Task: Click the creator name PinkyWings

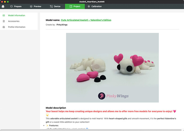Action: click(62, 25)
